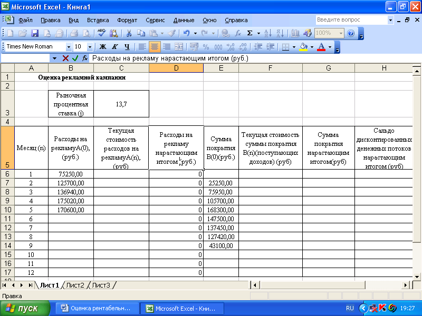The image size is (422, 316).
Task: Sort ascending with A-Z icon
Action: (268, 33)
